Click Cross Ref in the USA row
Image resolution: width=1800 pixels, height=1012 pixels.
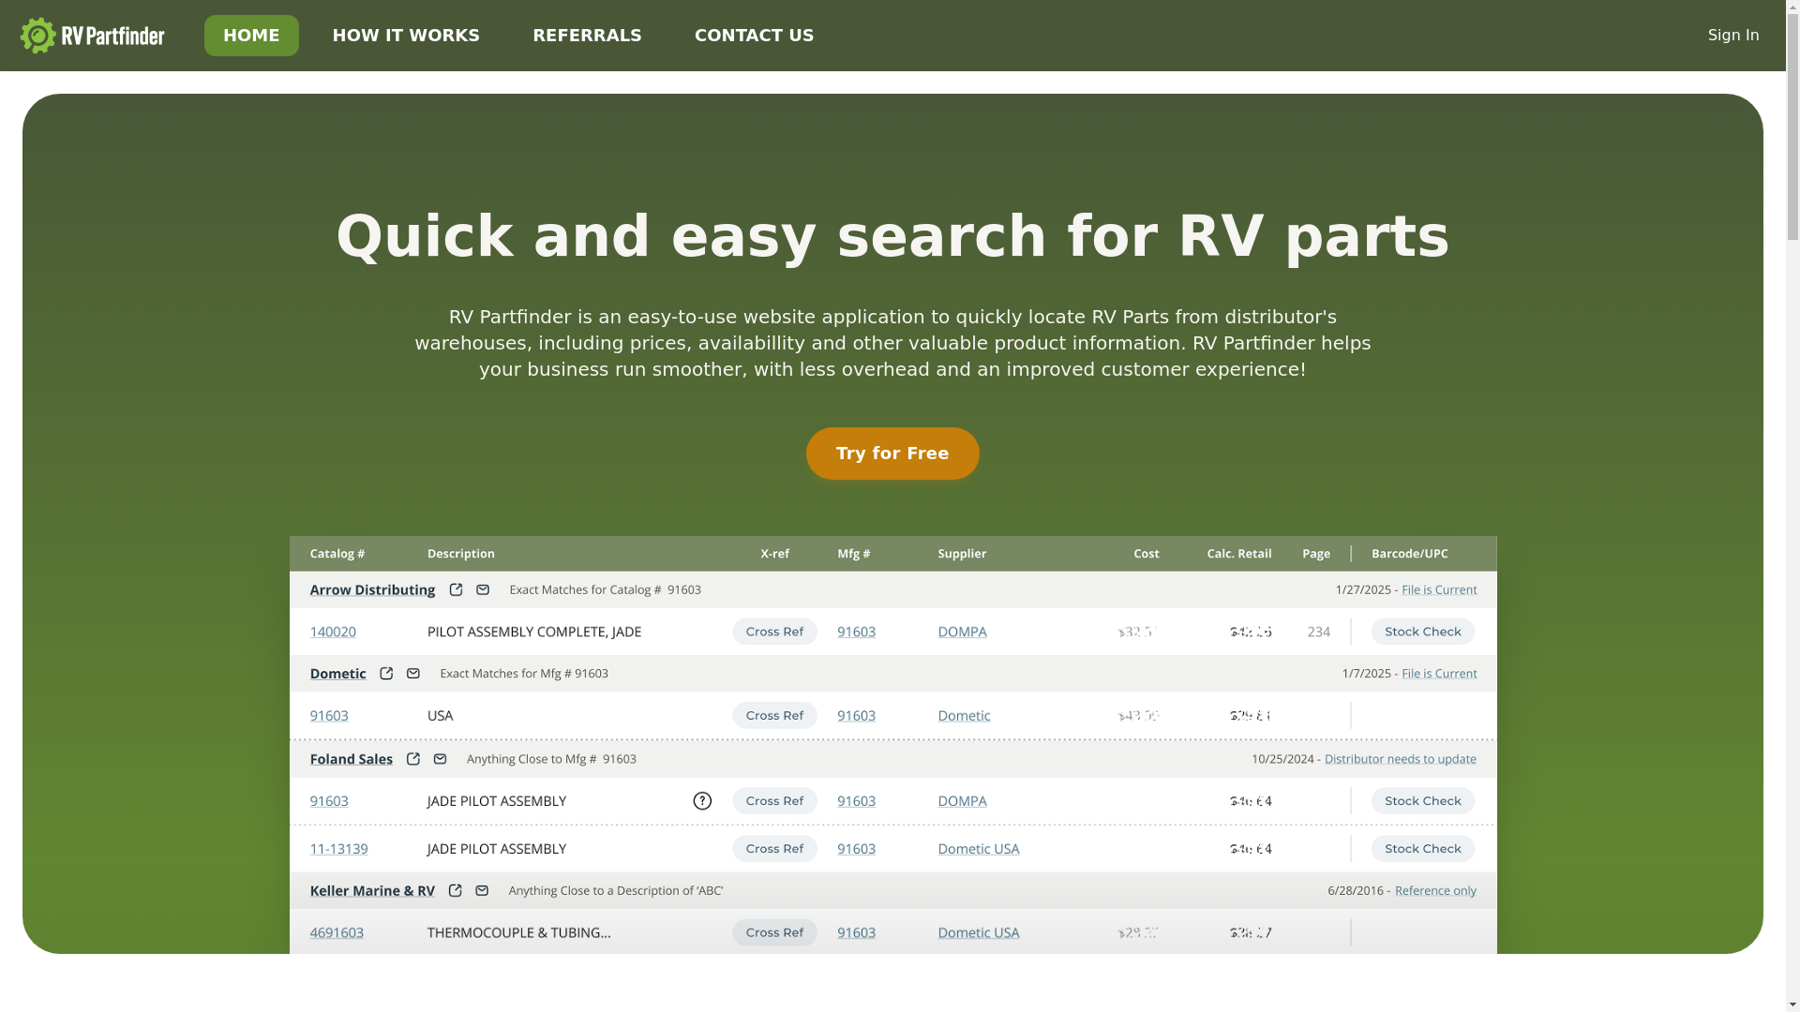[774, 715]
